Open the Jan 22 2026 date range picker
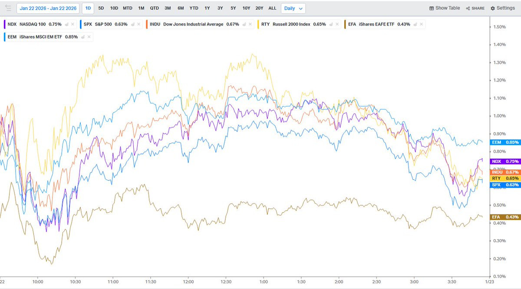 pyautogui.click(x=48, y=8)
